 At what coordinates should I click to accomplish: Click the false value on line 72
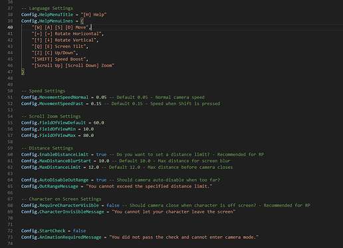(x=79, y=231)
